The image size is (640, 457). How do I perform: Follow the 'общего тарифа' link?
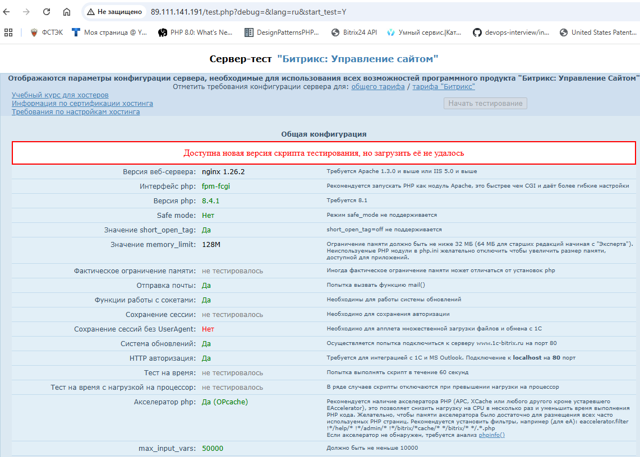pos(378,87)
